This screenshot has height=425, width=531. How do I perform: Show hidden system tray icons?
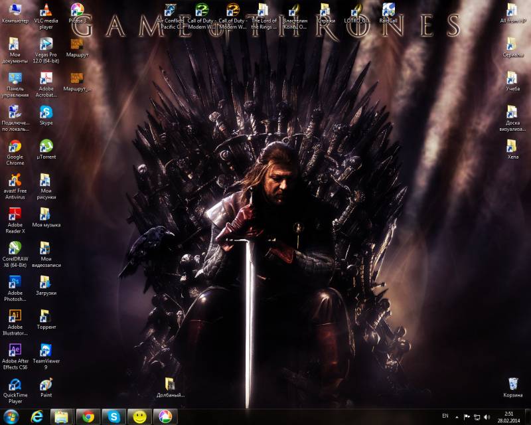coord(457,417)
